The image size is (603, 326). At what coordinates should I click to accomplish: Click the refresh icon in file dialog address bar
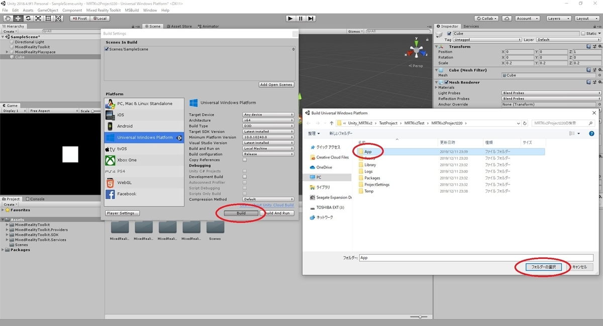pos(525,123)
